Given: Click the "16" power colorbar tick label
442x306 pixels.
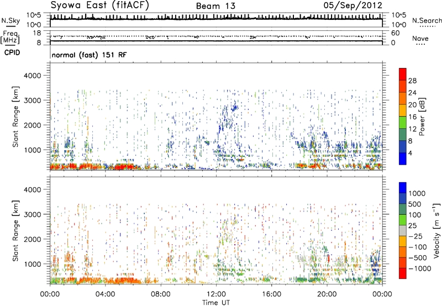Looking at the screenshot, I should pos(412,117).
